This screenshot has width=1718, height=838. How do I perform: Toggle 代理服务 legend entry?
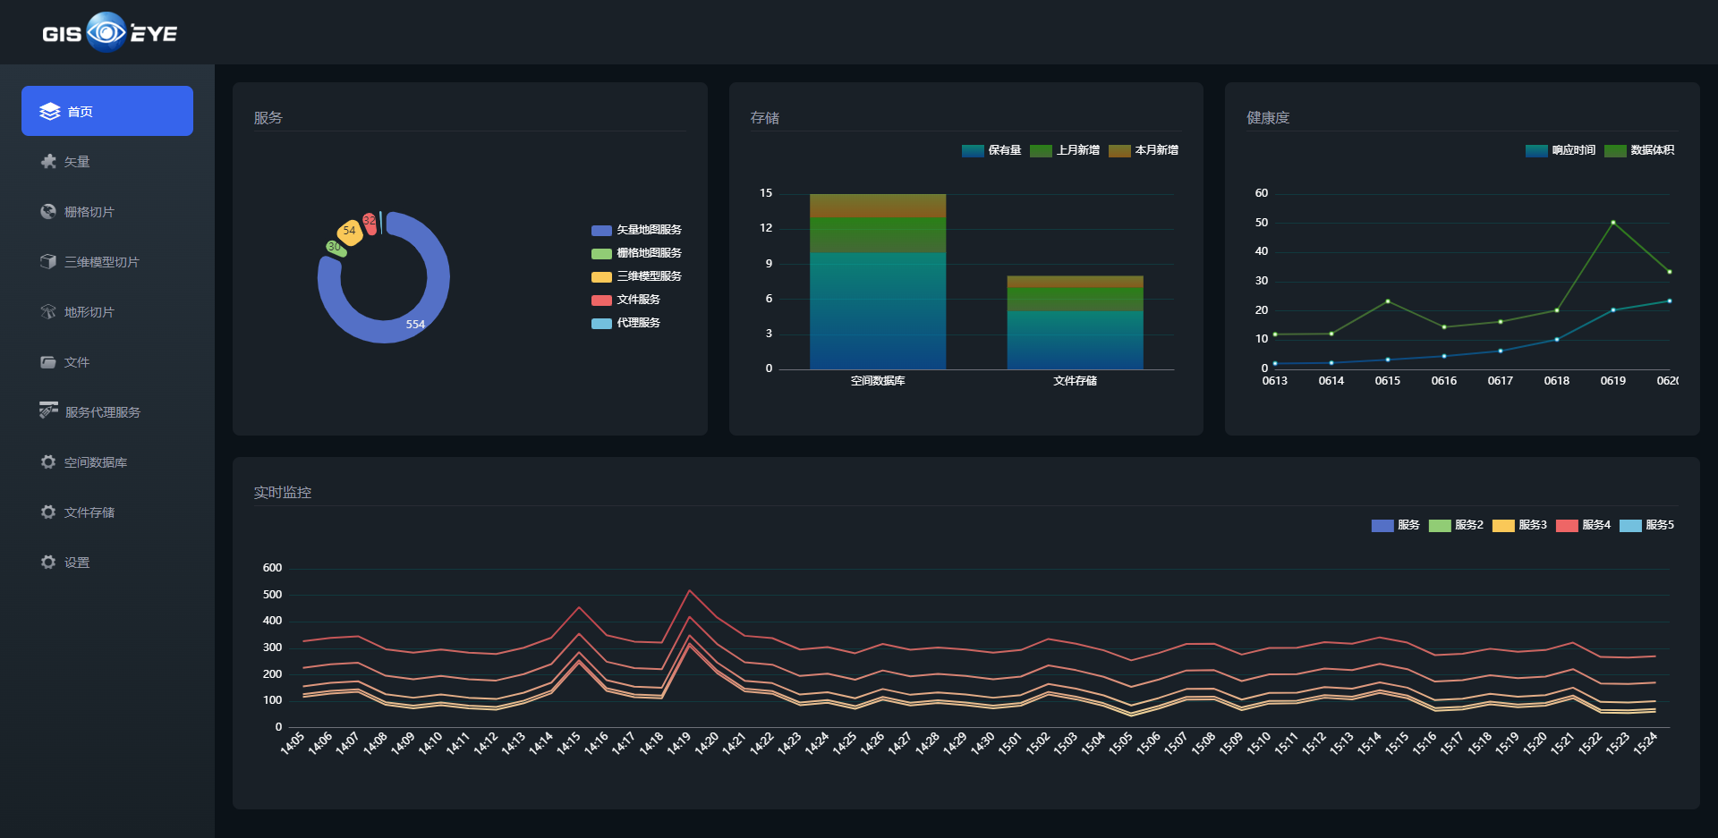pyautogui.click(x=625, y=323)
